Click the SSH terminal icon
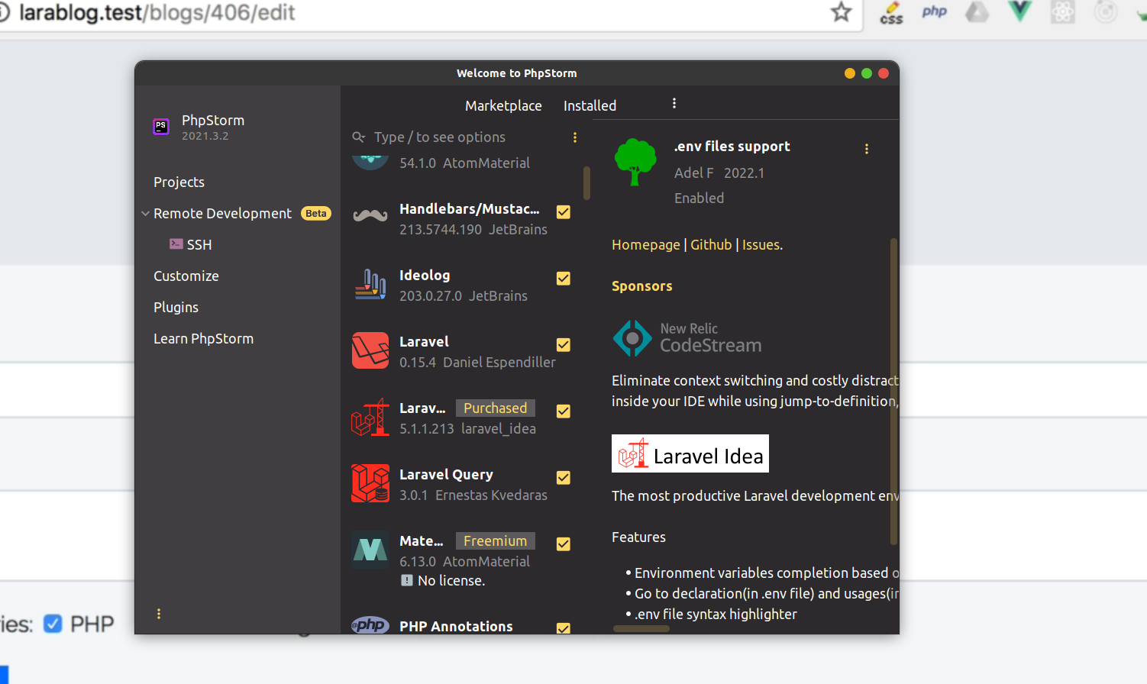Screen dimensions: 1147x684 pos(176,244)
